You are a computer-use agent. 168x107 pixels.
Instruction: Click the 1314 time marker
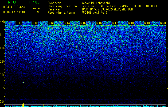pyautogui.click(x=67, y=23)
